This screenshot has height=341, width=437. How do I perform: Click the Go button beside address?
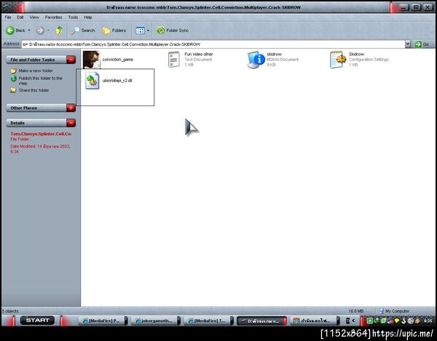[422, 44]
